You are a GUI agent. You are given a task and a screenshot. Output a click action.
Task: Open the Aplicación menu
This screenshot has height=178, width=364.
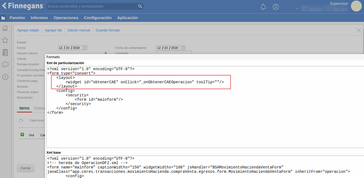tap(128, 18)
